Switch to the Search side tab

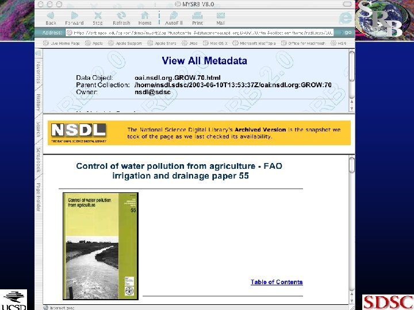click(39, 129)
